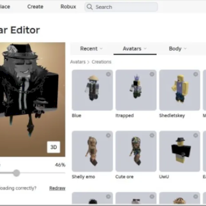Click the Redraw link
This screenshot has height=206, width=206.
tap(57, 188)
